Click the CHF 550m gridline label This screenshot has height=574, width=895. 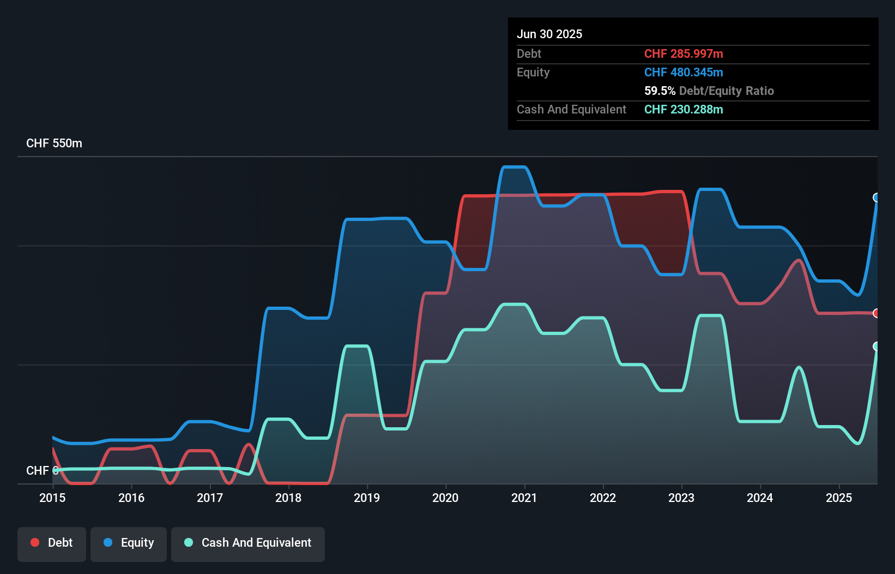pyautogui.click(x=55, y=143)
